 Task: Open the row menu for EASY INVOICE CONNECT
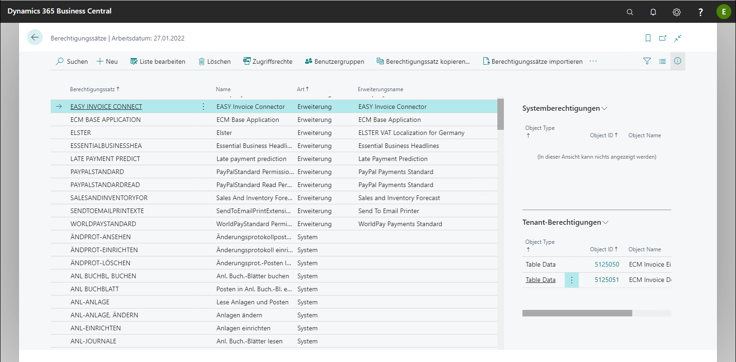(x=203, y=107)
